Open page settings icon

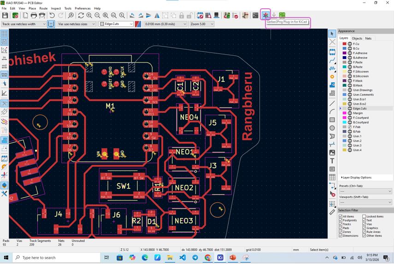[x=25, y=16]
